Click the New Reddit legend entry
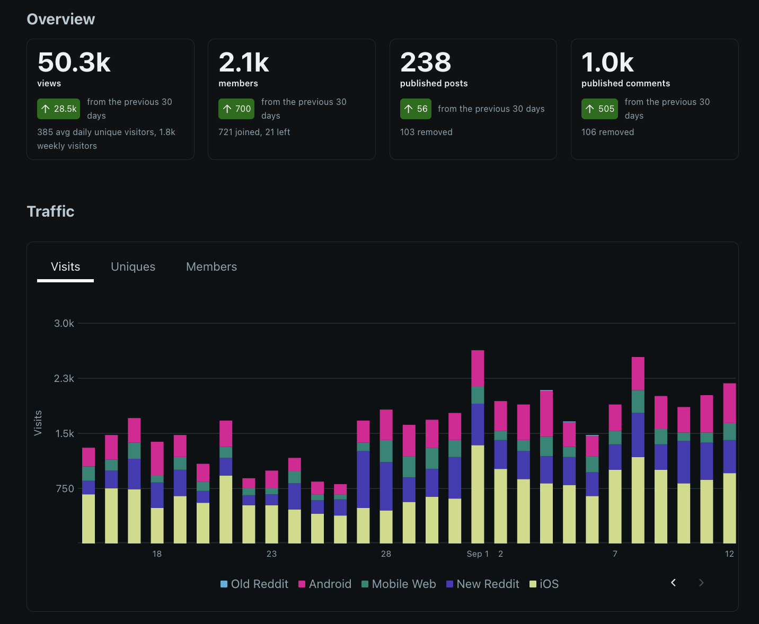 click(483, 584)
